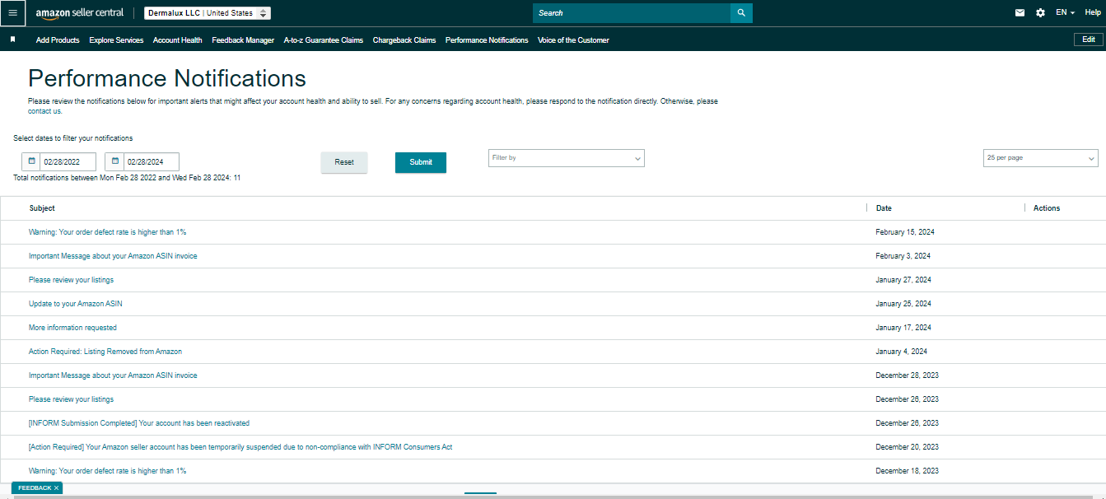
Task: Open the end date calendar icon
Action: click(115, 161)
